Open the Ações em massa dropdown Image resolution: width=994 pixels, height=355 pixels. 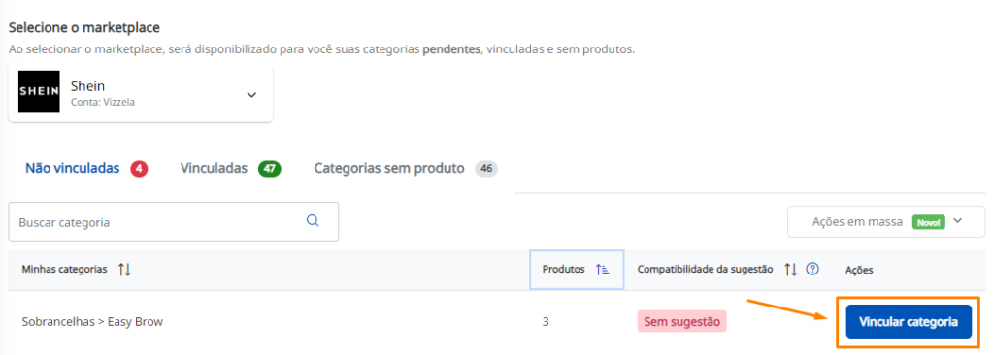click(x=886, y=222)
